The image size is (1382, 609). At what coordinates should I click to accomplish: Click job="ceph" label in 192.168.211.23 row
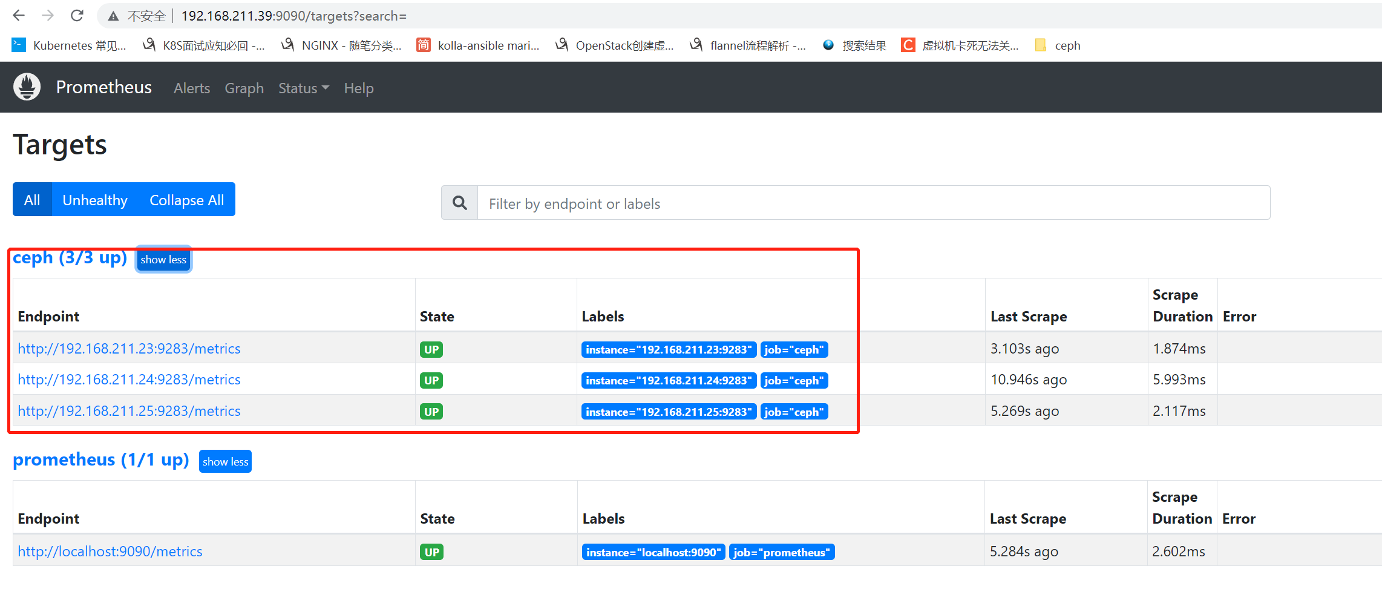(794, 350)
